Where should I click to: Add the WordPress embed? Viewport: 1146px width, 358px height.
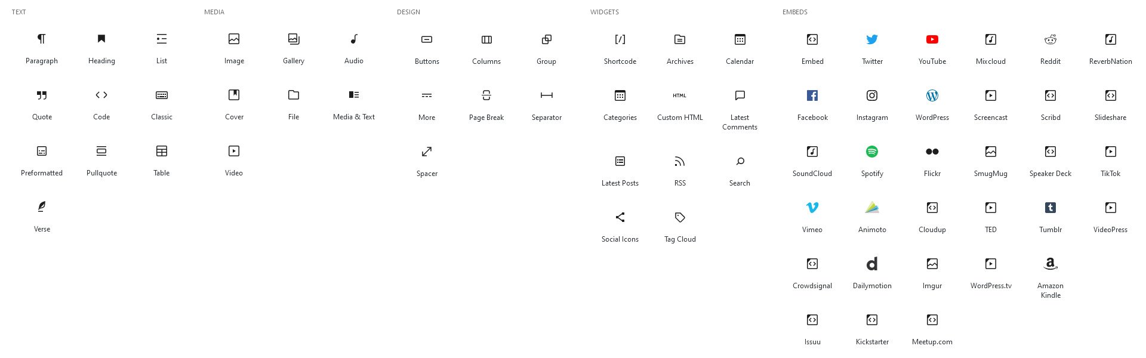(x=932, y=105)
